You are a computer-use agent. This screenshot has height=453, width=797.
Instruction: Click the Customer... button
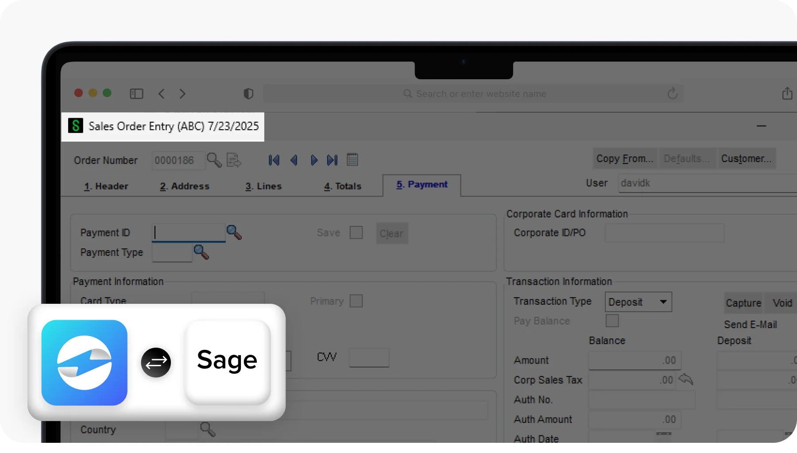pos(747,159)
